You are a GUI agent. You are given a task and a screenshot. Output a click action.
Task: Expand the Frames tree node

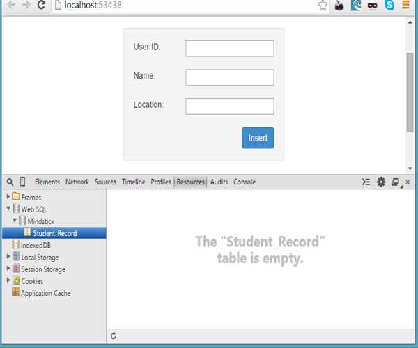coord(8,198)
